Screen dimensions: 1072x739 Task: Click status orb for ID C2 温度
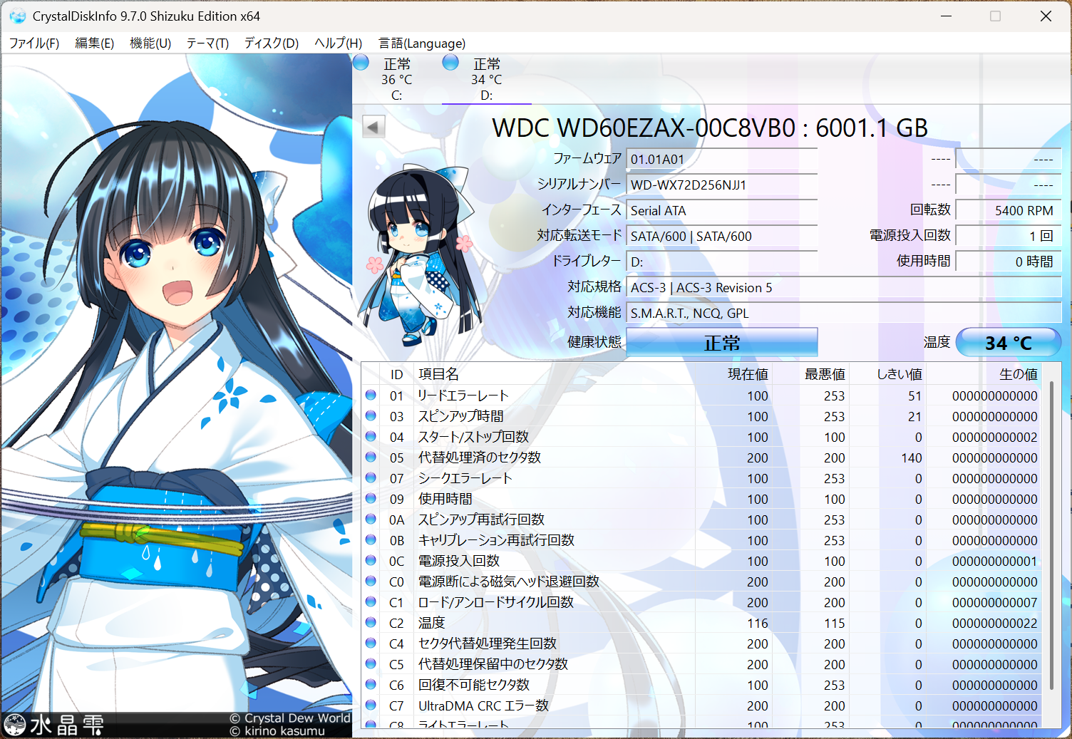[371, 622]
